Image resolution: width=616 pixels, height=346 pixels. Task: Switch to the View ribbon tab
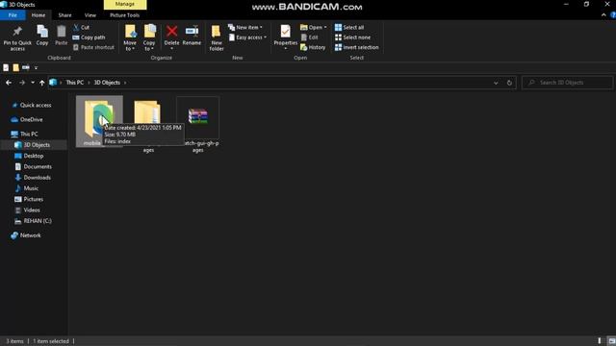(x=90, y=15)
